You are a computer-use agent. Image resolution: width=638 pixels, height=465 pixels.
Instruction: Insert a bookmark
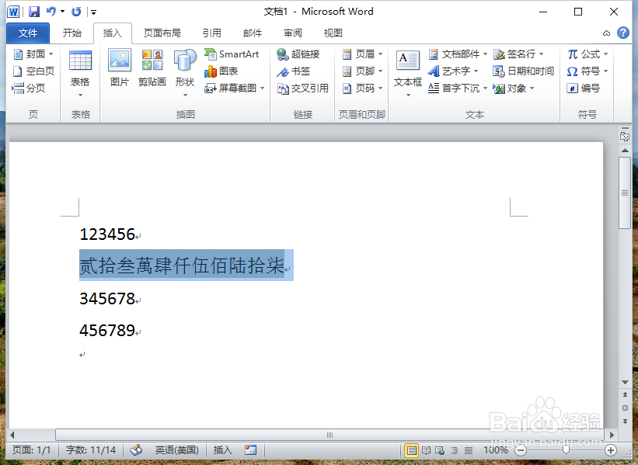297,71
